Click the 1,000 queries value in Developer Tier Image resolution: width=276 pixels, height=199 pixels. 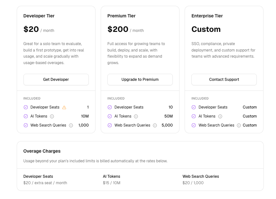click(83, 125)
